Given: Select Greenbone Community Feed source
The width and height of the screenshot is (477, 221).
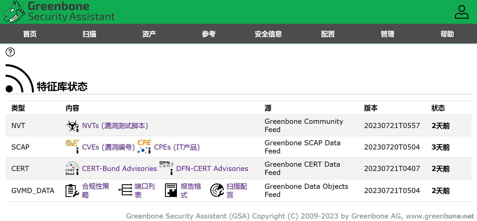Looking at the screenshot, I should [x=304, y=125].
